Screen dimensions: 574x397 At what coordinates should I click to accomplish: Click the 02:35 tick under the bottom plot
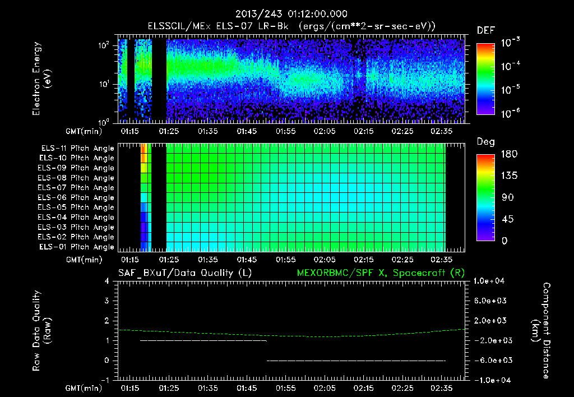(x=442, y=388)
